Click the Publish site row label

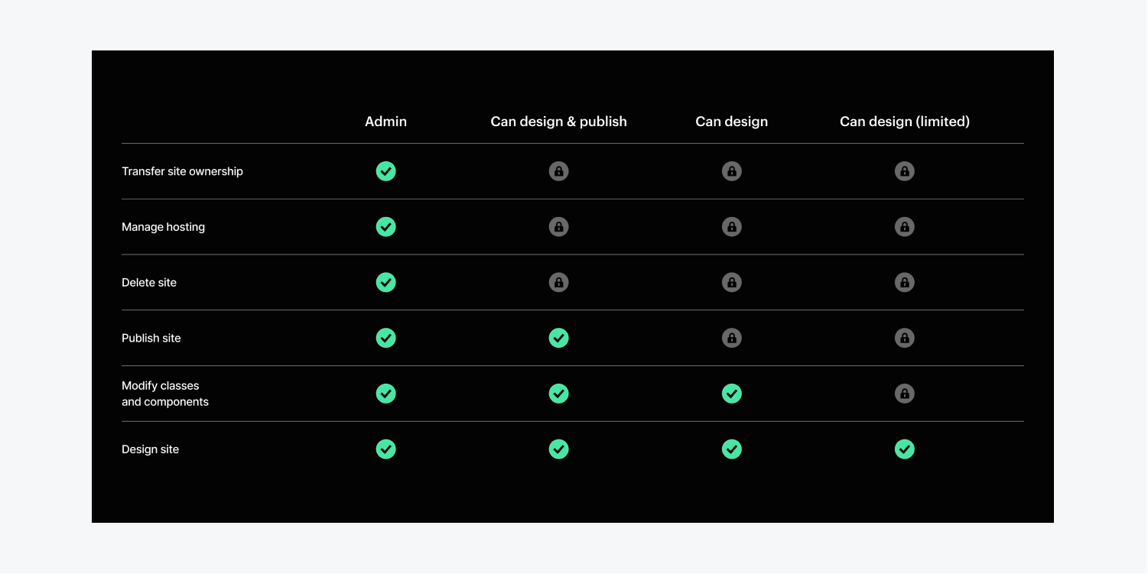151,338
